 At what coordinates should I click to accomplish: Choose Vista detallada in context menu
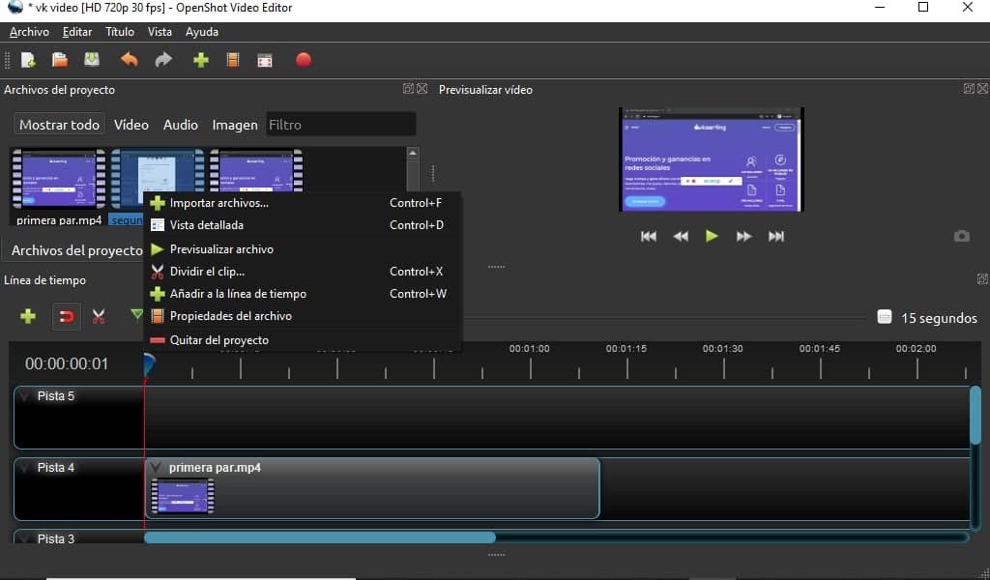point(303,224)
